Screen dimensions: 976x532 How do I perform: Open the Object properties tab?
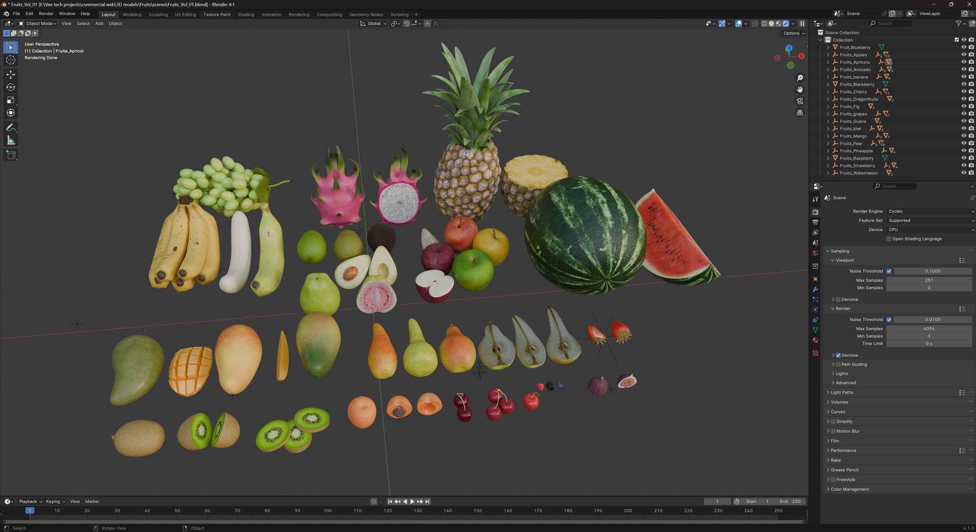[x=815, y=279]
